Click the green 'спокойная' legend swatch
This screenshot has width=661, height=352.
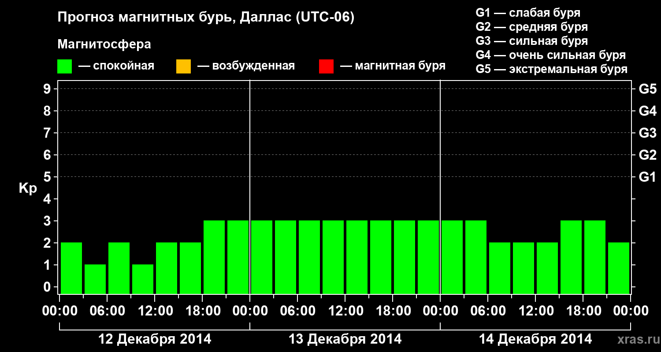[x=65, y=66]
